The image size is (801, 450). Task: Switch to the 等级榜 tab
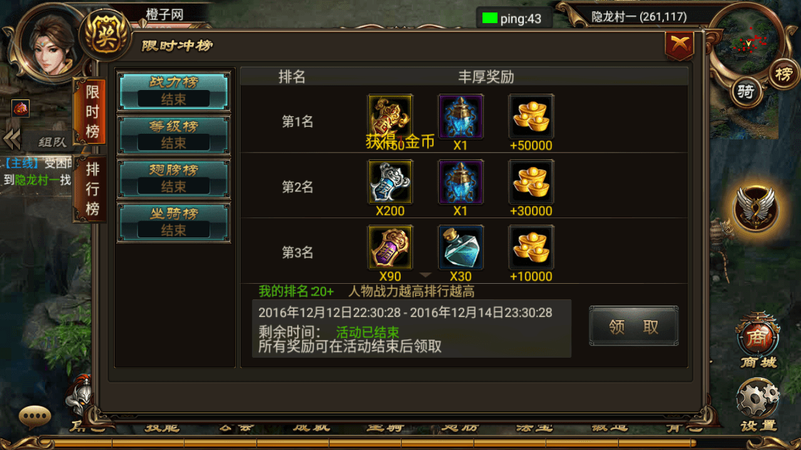(173, 135)
